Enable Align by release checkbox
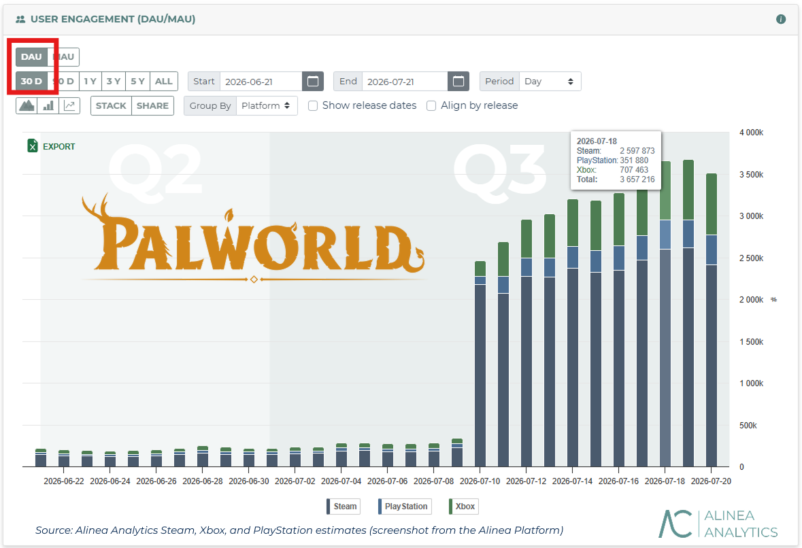This screenshot has width=802, height=548. coord(431,106)
